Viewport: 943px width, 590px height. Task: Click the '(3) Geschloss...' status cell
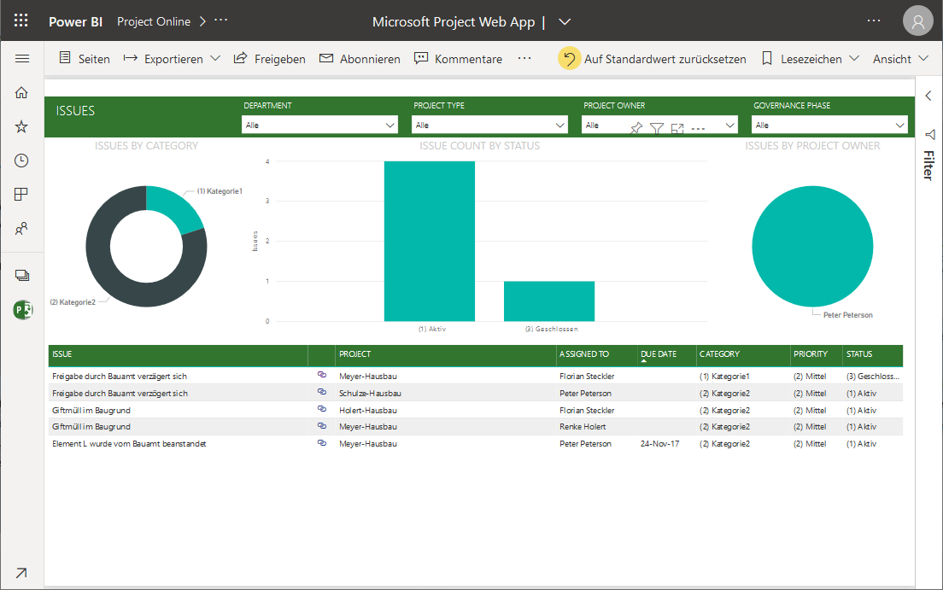click(873, 376)
